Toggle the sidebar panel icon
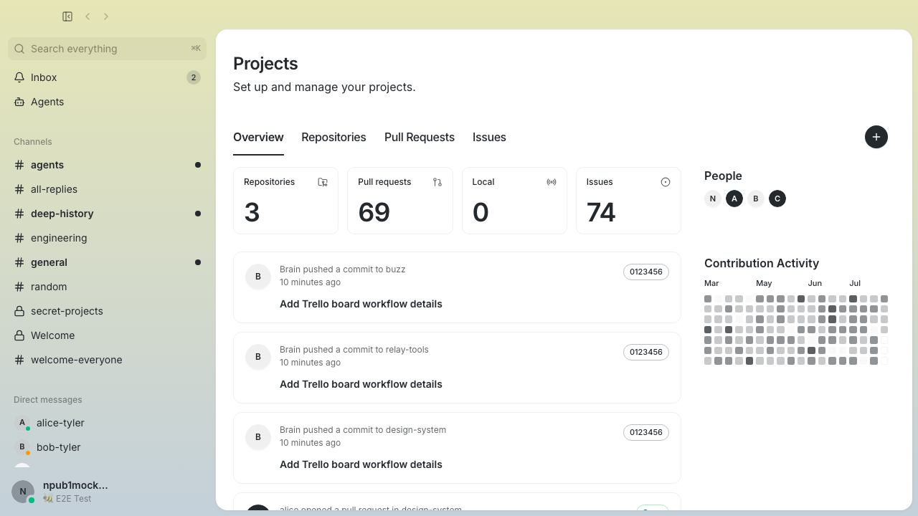Screen dimensions: 918x516 click(x=67, y=16)
